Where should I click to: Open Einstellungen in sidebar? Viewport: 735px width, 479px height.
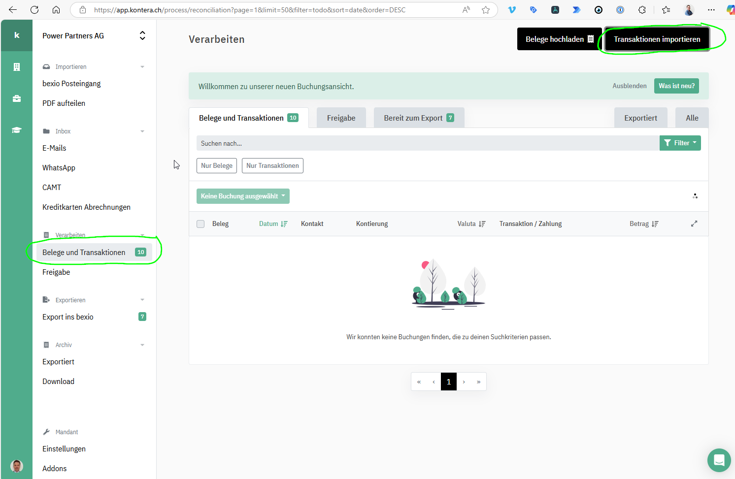pos(64,449)
